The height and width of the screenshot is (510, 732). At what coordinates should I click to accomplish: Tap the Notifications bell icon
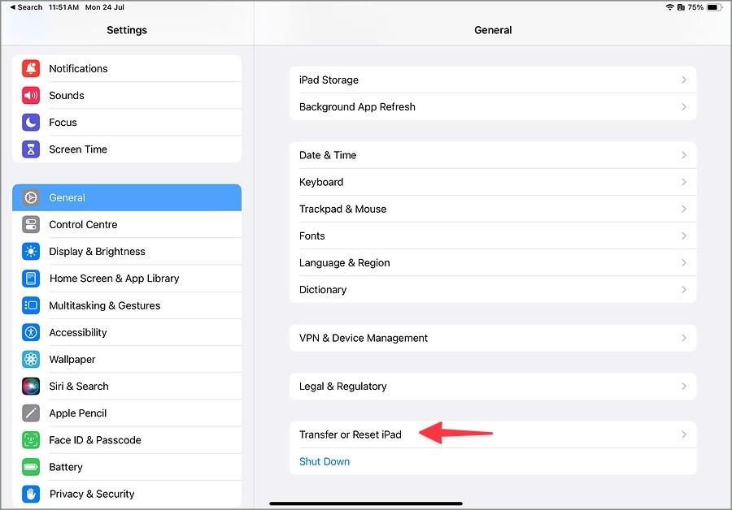[31, 68]
